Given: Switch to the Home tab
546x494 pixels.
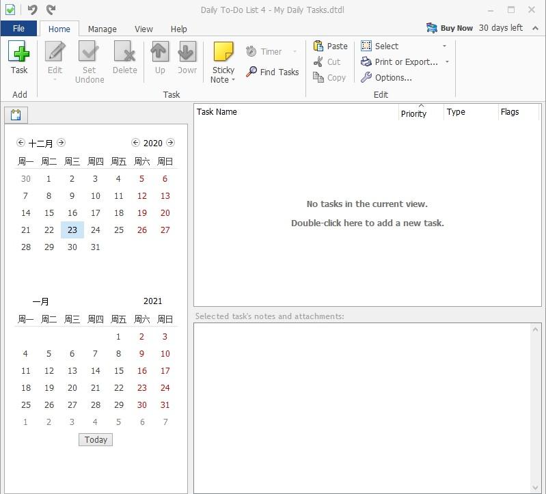Looking at the screenshot, I should point(59,29).
